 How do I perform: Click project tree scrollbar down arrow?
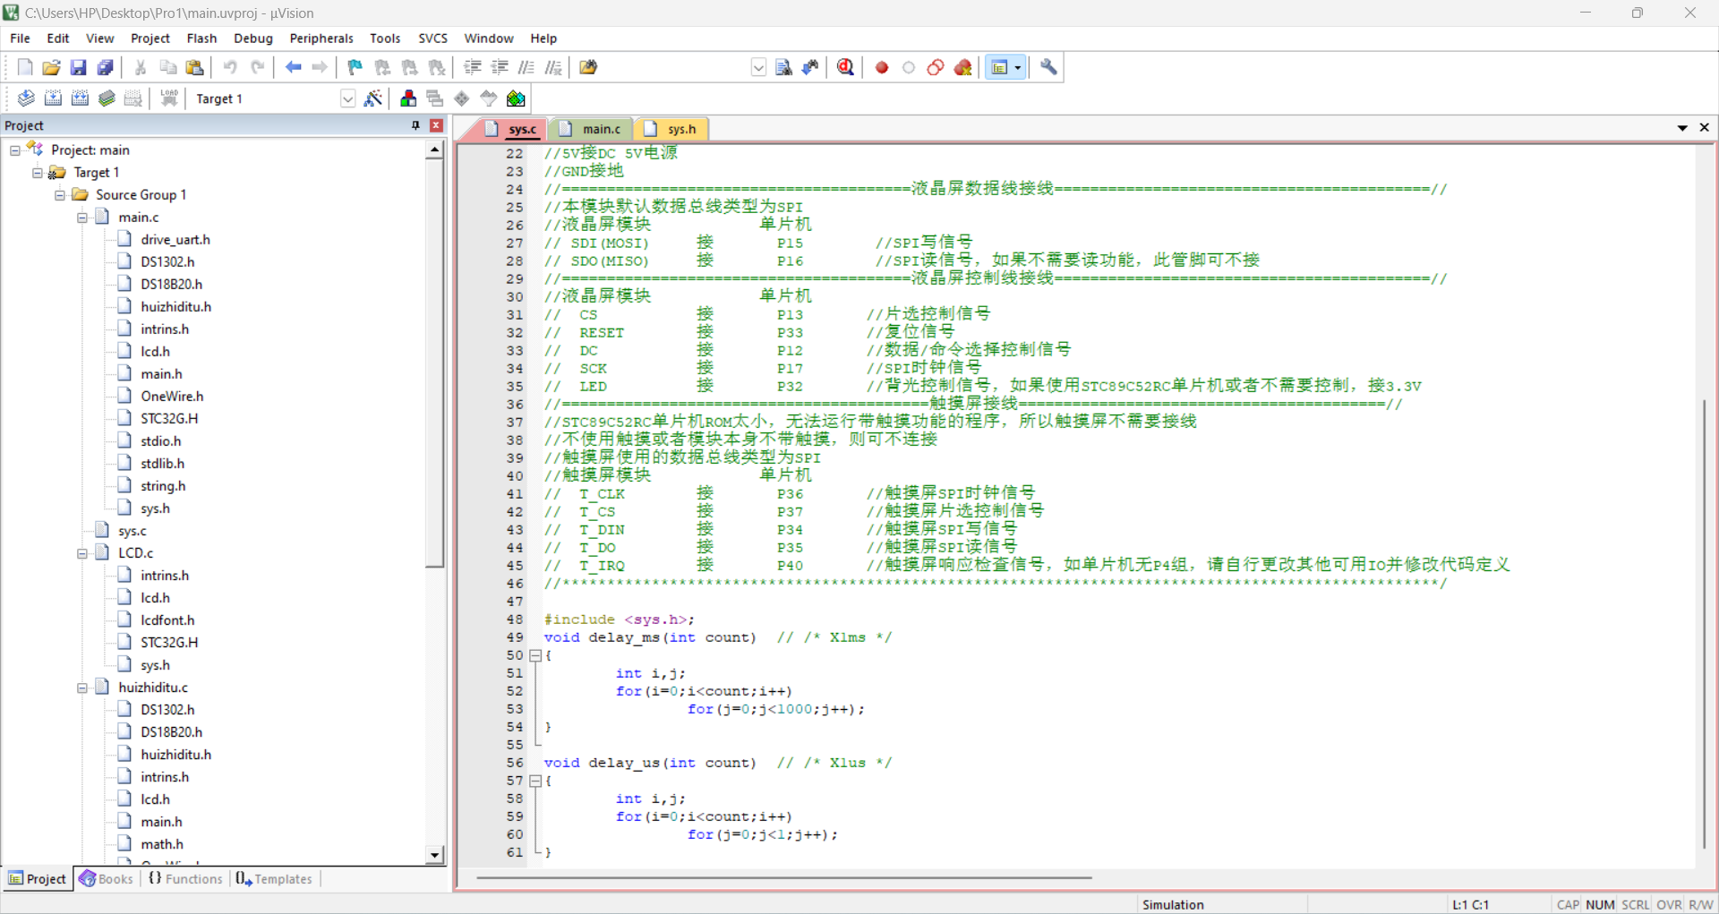434,855
